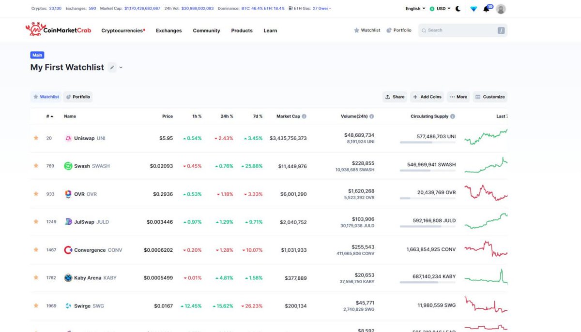This screenshot has width=581, height=332.
Task: Open the More options button
Action: [x=459, y=97]
